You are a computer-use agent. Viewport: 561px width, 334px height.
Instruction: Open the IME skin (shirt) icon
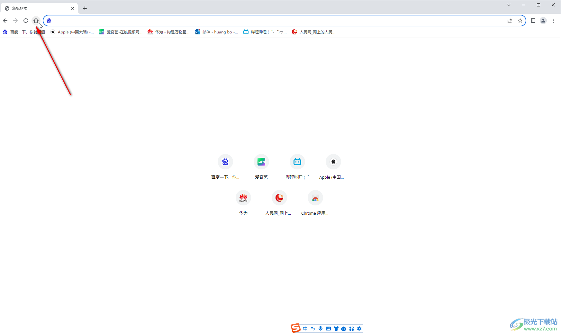336,329
